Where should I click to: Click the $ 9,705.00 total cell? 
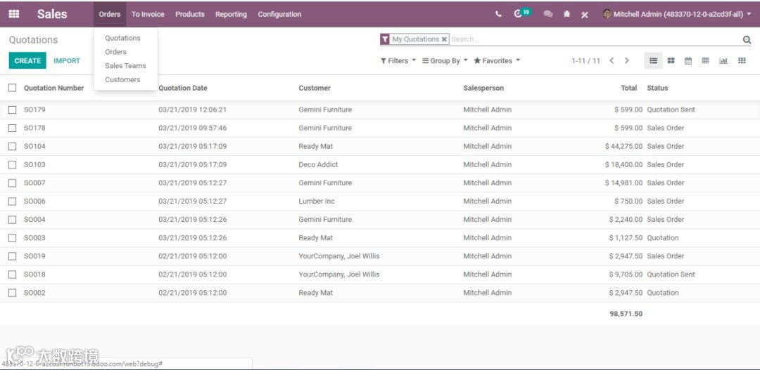tap(626, 275)
